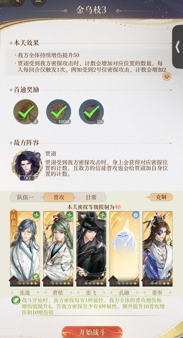Screen dimensions: 183x338
Task: Tap the 1000 dragon coin reward icon
Action: point(59,111)
